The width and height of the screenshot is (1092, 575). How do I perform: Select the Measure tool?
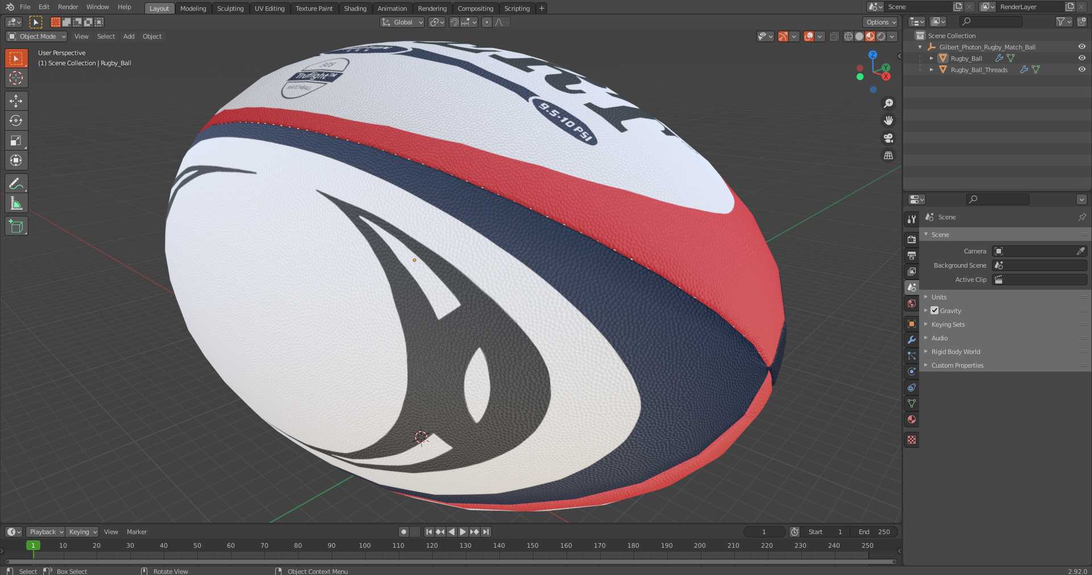16,203
